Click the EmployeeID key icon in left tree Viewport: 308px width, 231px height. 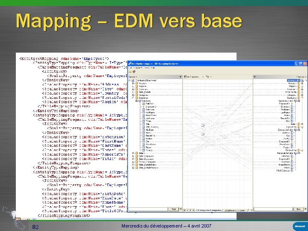pyautogui.click(x=143, y=107)
